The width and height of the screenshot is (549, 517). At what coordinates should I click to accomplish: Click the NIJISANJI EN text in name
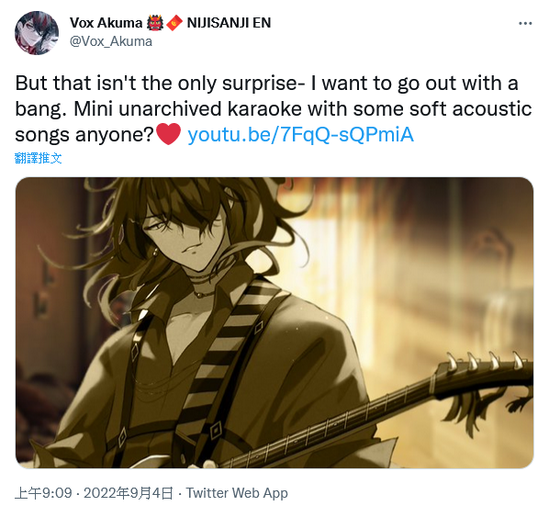(x=229, y=23)
